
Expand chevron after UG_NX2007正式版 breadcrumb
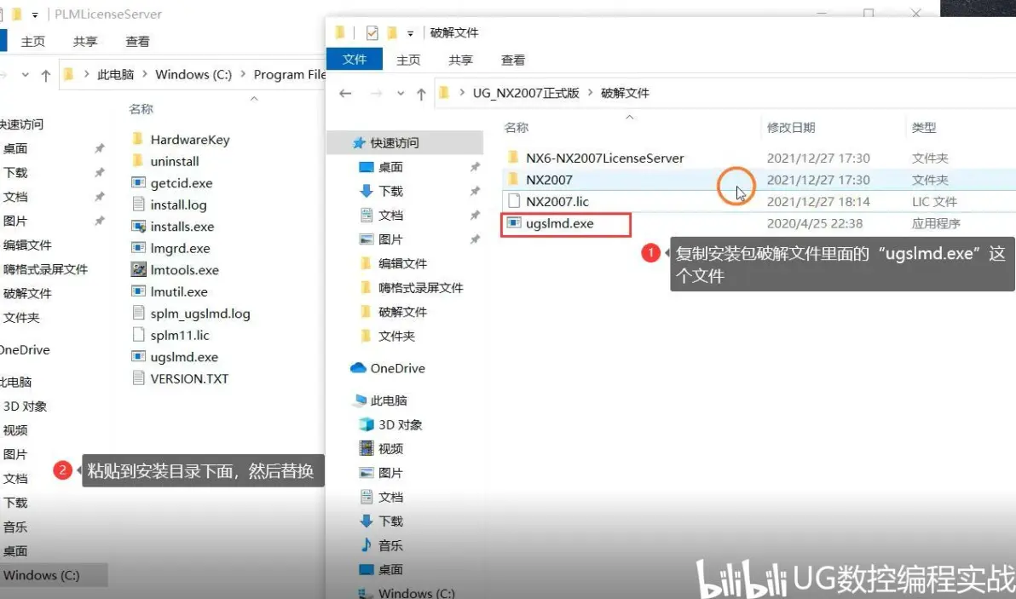591,93
